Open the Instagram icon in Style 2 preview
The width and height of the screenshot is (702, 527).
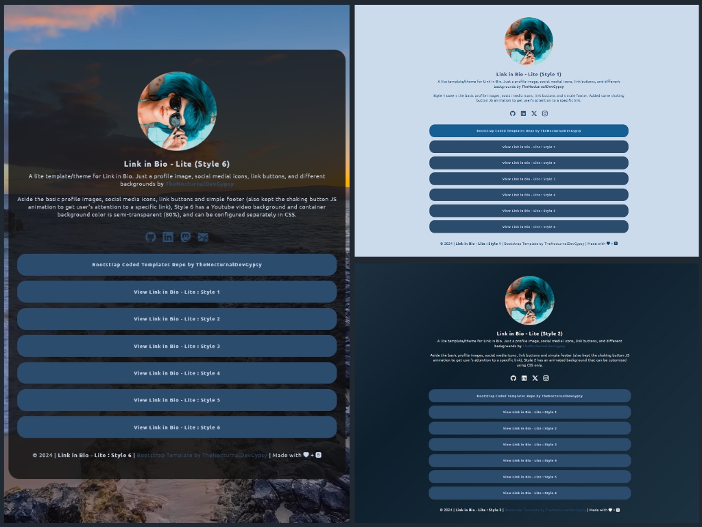pyautogui.click(x=546, y=377)
